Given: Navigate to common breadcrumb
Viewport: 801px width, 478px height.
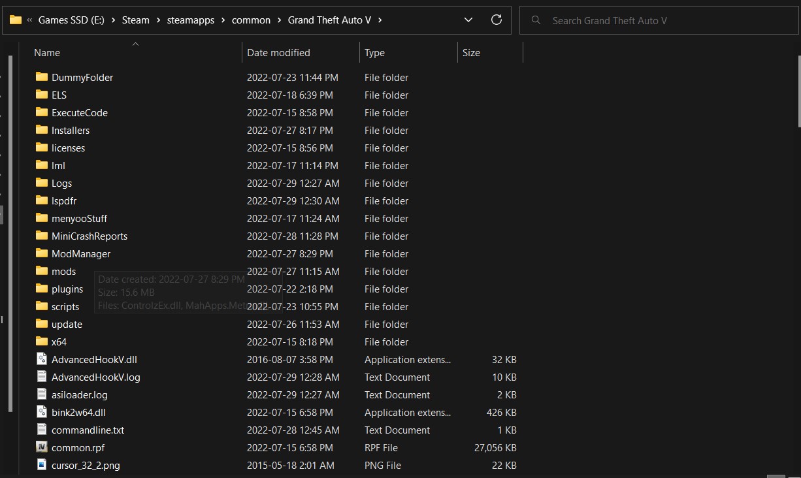Looking at the screenshot, I should click(251, 20).
